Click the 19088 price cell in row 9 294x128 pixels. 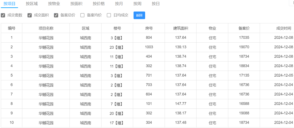pyautogui.click(x=244, y=113)
